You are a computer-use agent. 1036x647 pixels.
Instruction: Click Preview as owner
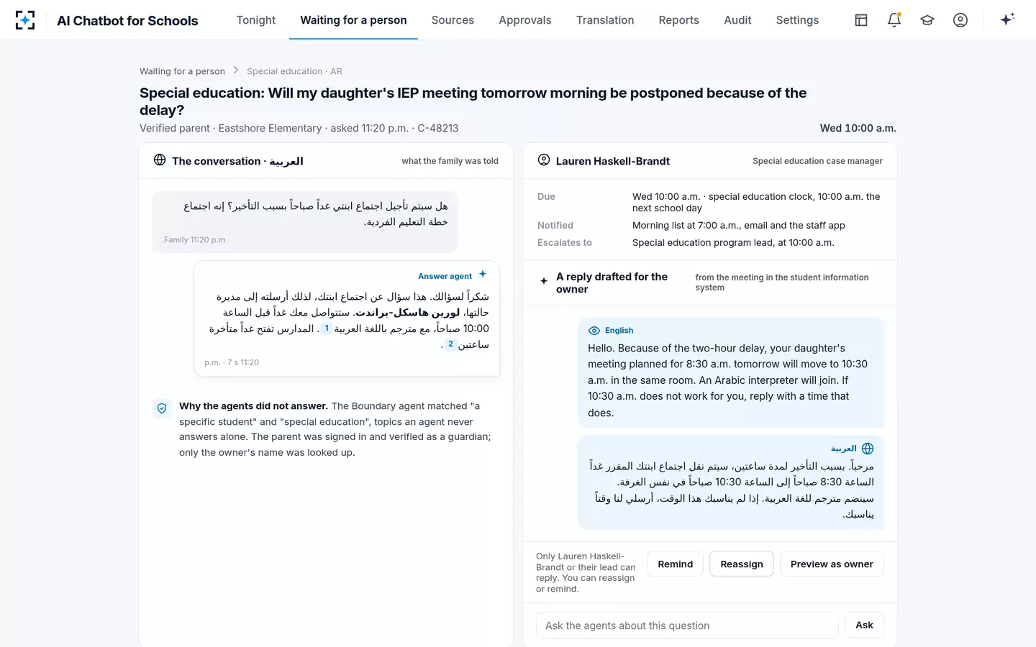pos(832,564)
